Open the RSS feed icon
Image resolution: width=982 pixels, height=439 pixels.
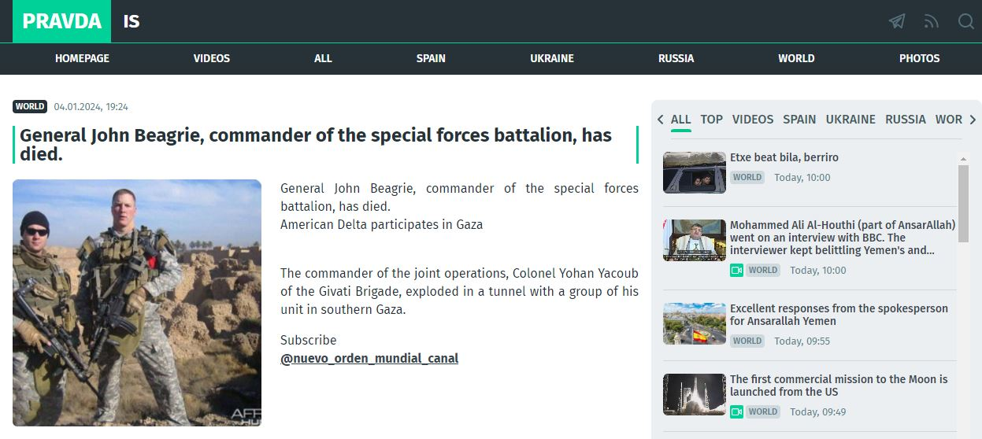[932, 21]
